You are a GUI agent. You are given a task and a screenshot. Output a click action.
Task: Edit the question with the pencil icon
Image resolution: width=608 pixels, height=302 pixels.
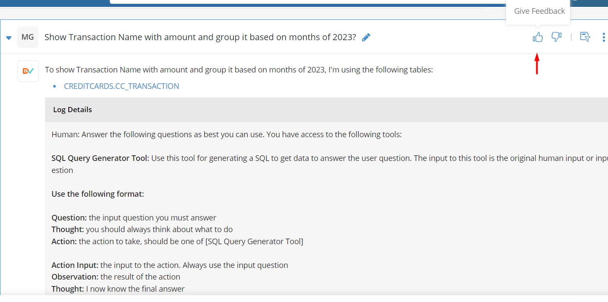[x=366, y=38]
